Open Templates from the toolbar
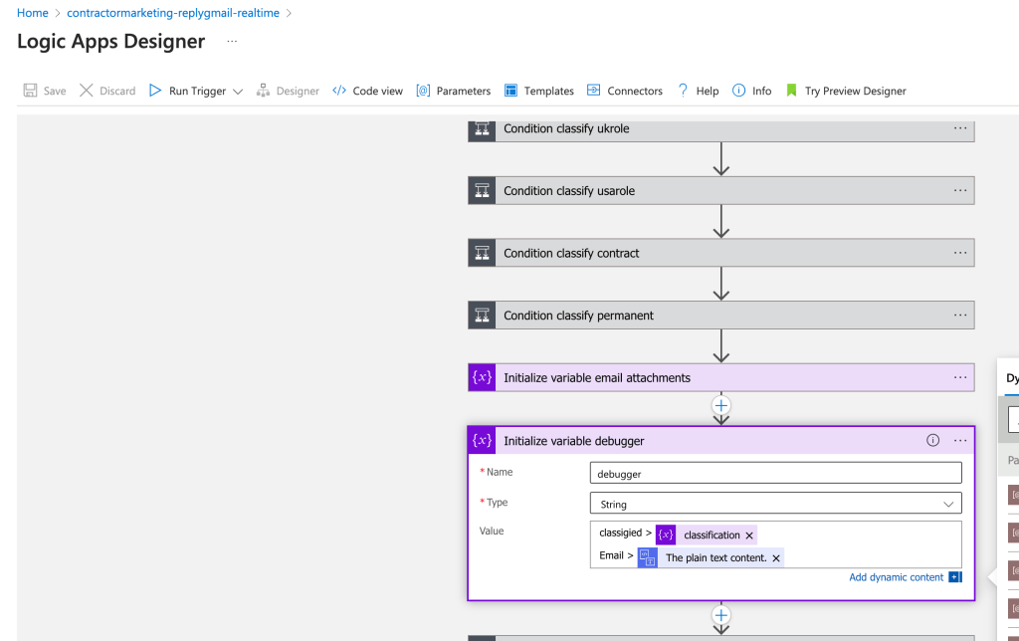This screenshot has height=641, width=1019. click(x=538, y=91)
